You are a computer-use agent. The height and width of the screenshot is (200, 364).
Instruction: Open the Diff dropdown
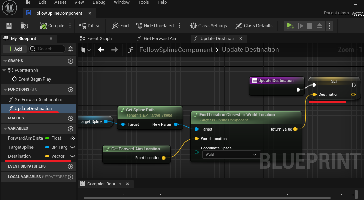[89, 26]
